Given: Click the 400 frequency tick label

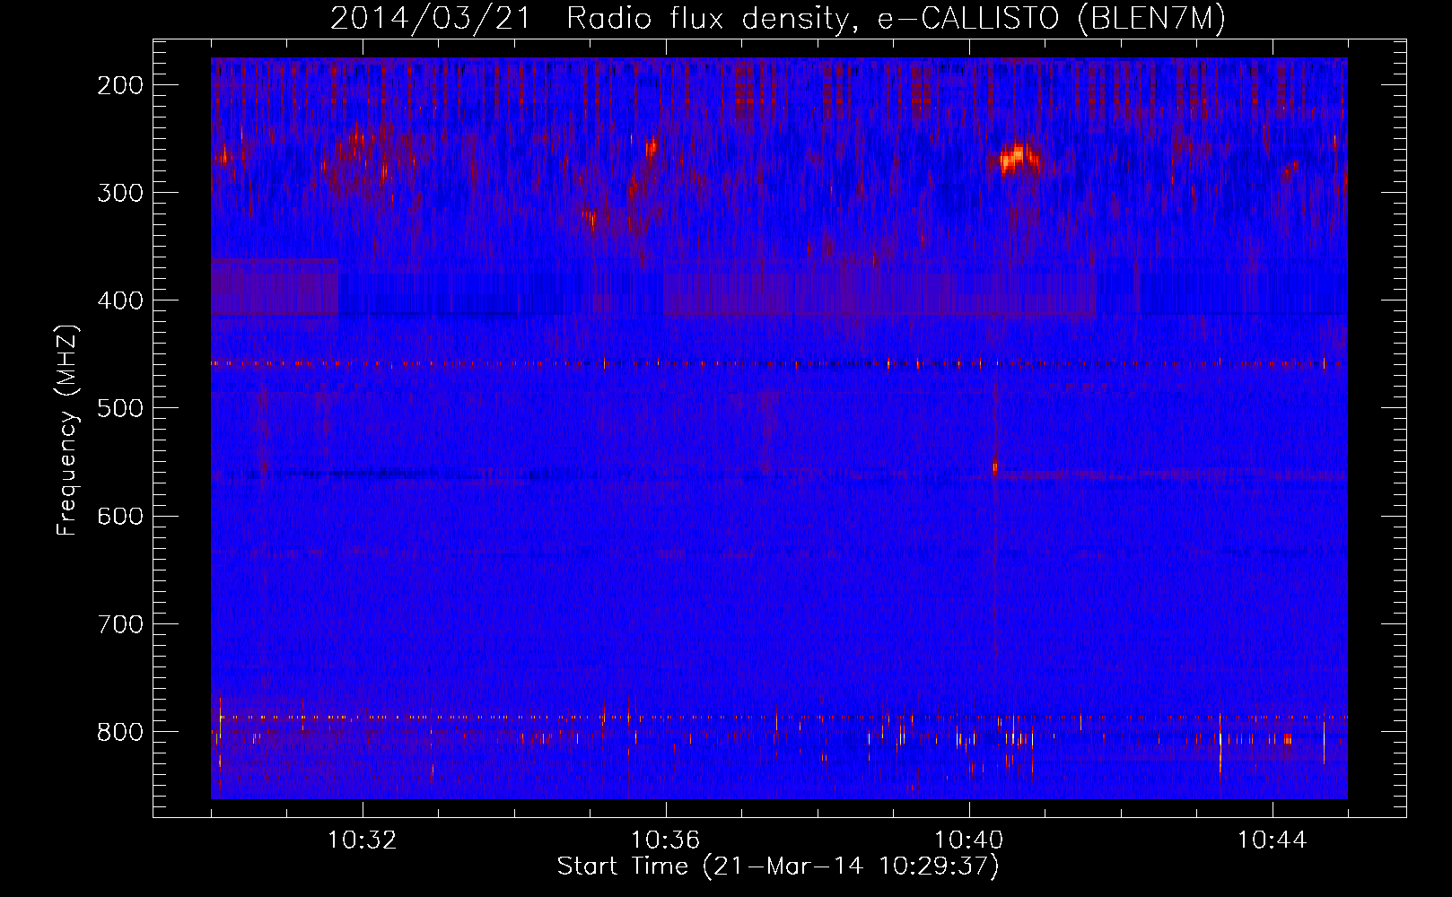Looking at the screenshot, I should pos(119,300).
